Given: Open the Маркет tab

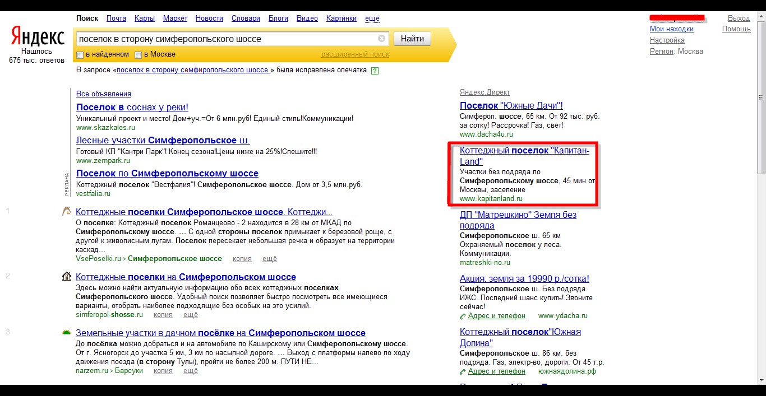Looking at the screenshot, I should [x=175, y=18].
